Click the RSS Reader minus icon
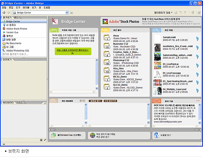 click(84, 101)
